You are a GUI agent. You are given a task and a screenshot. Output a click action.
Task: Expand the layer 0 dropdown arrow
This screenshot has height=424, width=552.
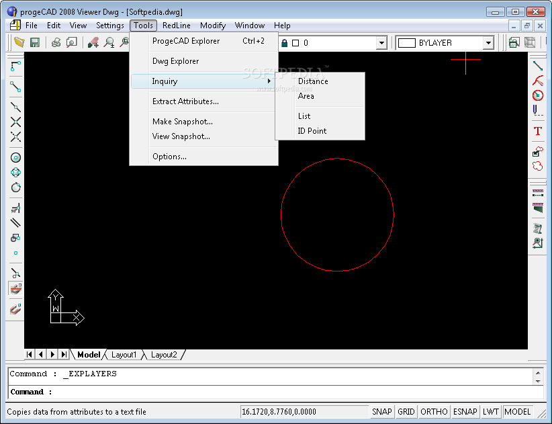pos(381,43)
